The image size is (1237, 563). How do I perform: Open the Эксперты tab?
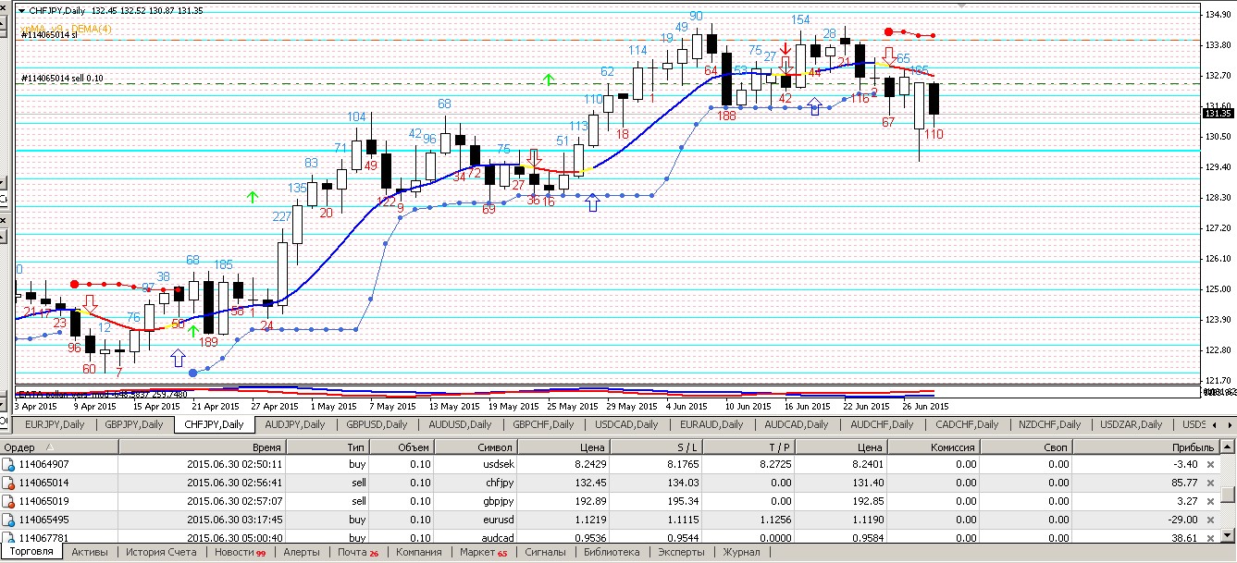point(683,552)
